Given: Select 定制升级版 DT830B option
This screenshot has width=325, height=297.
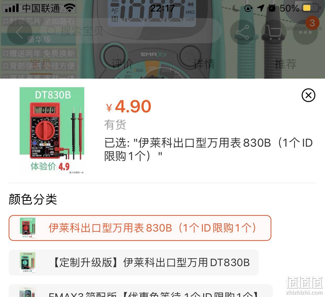Looking at the screenshot, I should [x=134, y=262].
